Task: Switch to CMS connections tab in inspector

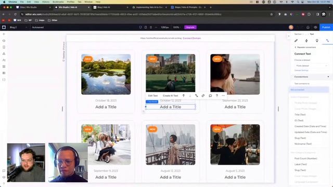Action: tap(327, 41)
